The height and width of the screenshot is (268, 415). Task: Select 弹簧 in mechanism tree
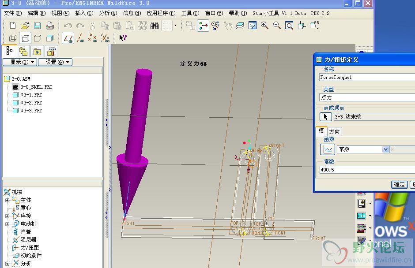(x=26, y=232)
